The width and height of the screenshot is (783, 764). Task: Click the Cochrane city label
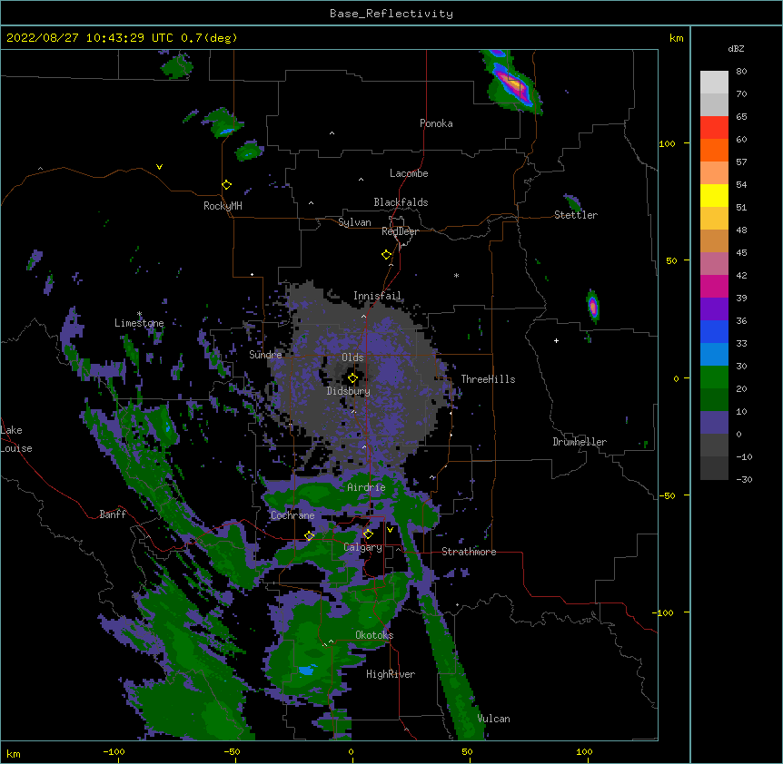click(x=292, y=515)
